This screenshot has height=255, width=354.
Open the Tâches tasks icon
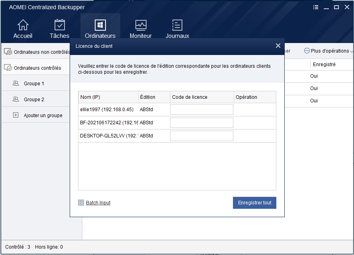[60, 25]
